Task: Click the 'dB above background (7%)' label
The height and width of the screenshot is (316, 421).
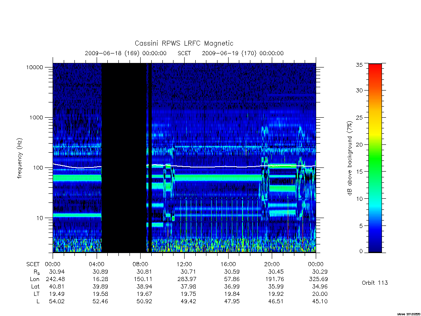Action: tap(349, 158)
